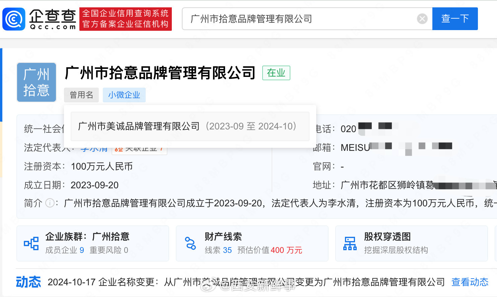497x297 pixels.
Task: Click the 成立日期 2023-09-20 value
Action: pyautogui.click(x=94, y=185)
